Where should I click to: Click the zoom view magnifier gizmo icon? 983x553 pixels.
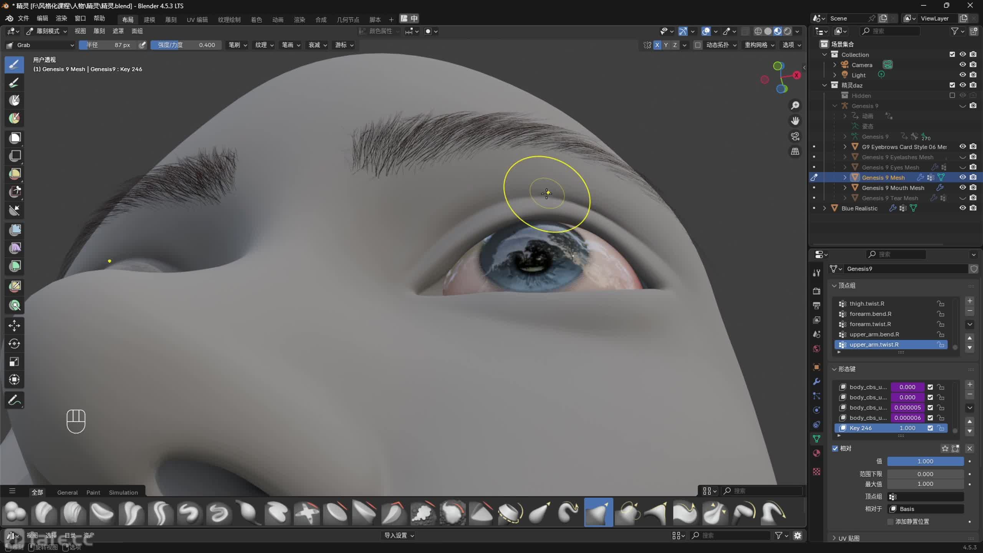pos(795,105)
